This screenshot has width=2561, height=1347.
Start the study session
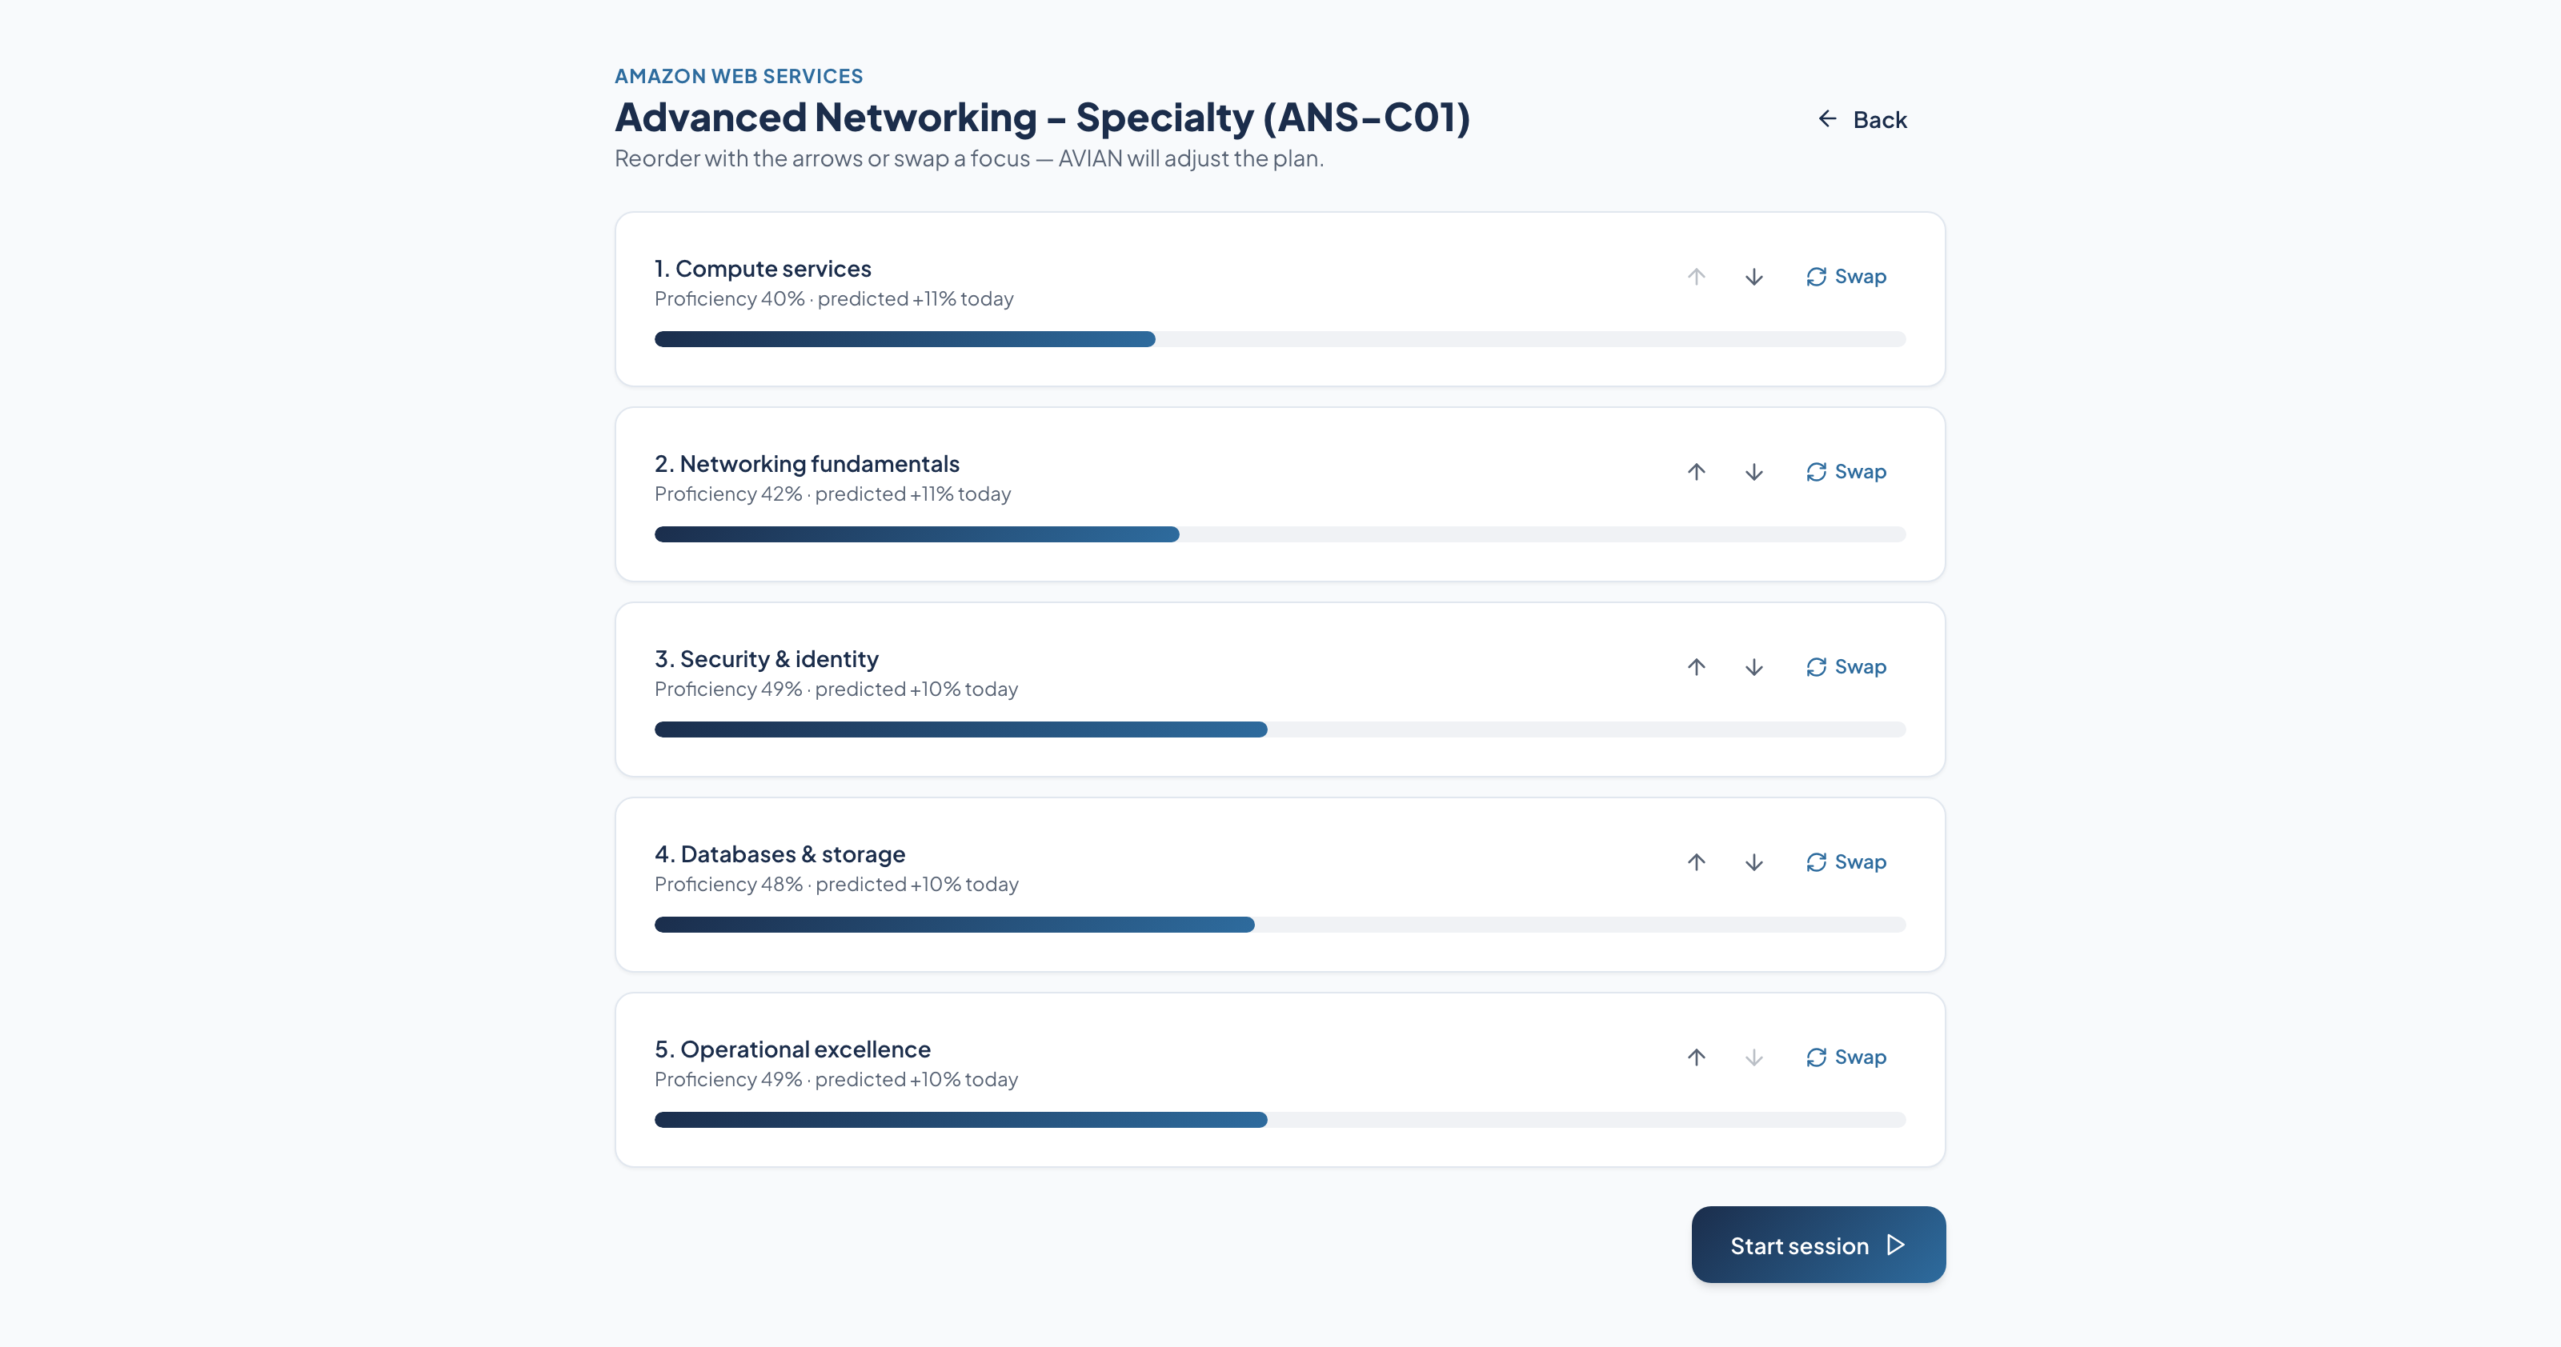pyautogui.click(x=1818, y=1245)
